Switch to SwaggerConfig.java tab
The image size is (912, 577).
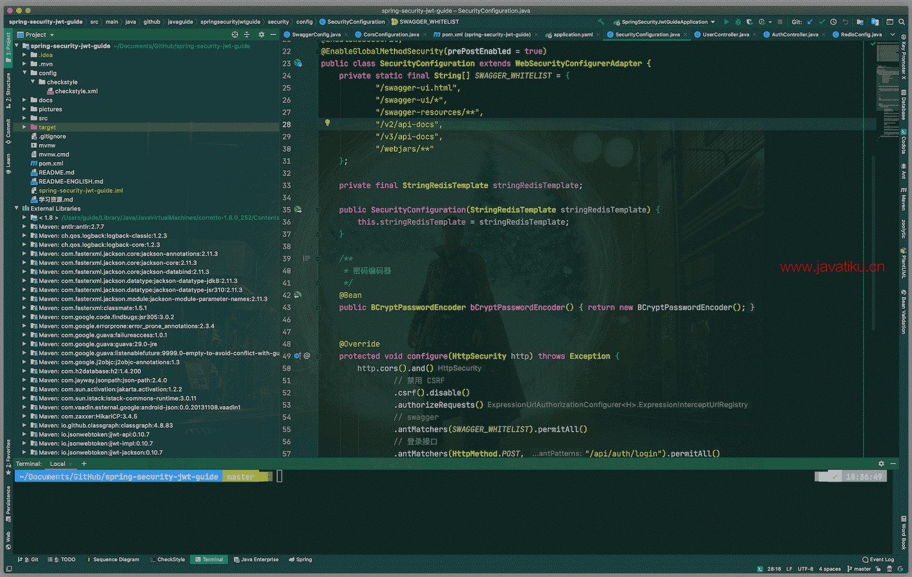(316, 35)
